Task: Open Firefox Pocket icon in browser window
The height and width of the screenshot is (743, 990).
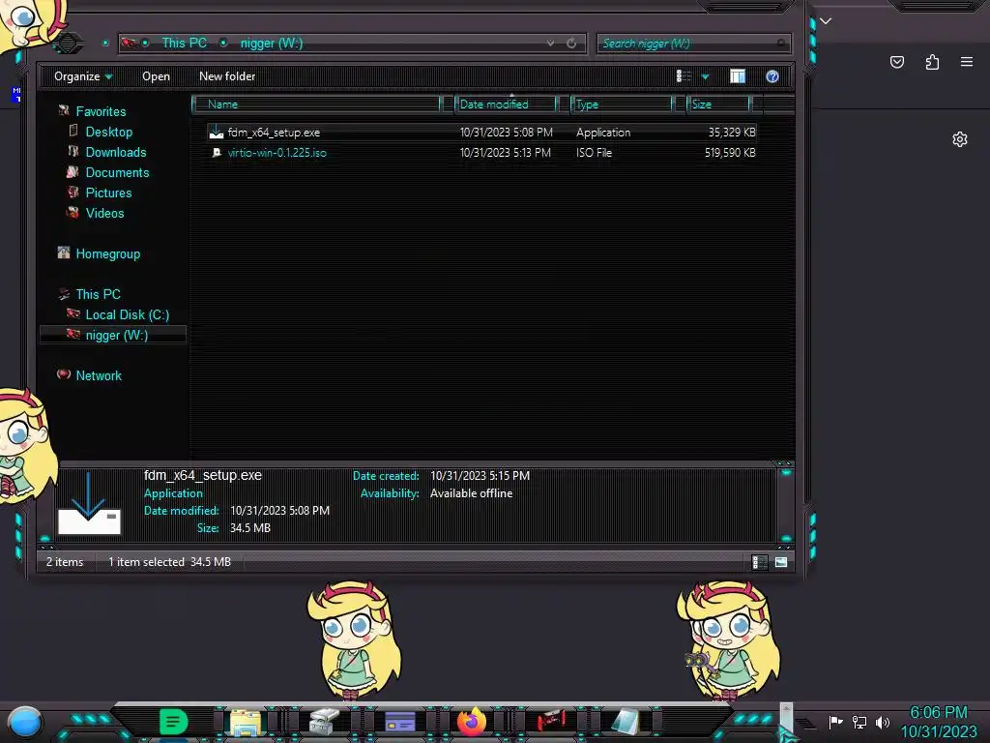Action: (897, 62)
